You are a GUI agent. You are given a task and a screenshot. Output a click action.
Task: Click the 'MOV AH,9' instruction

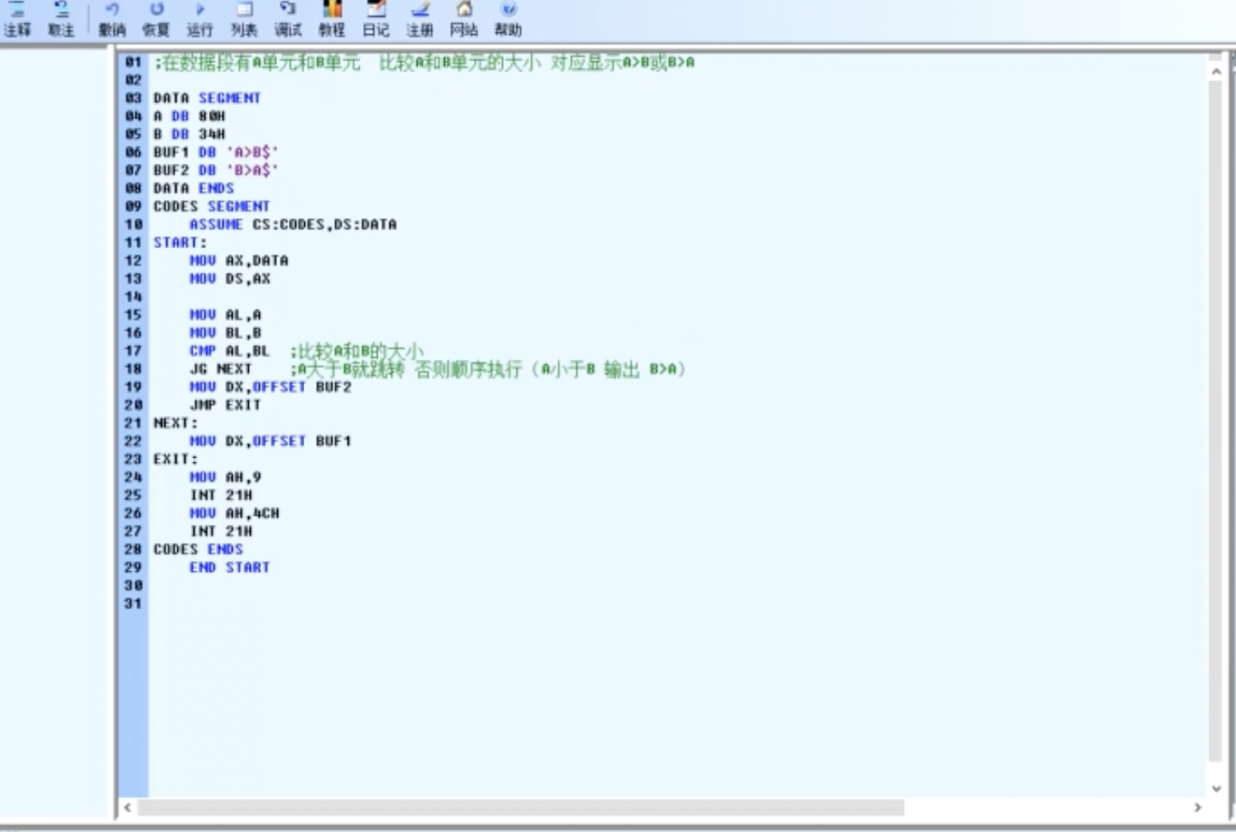[225, 477]
